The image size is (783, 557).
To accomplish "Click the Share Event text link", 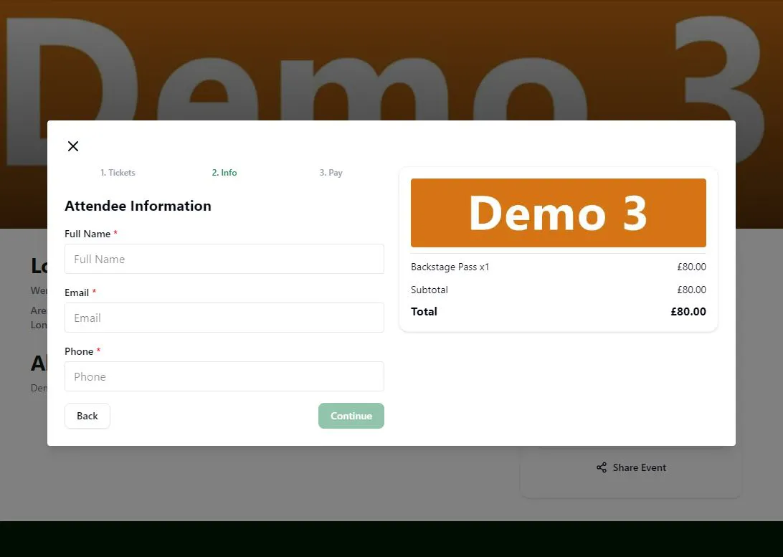I will click(639, 467).
